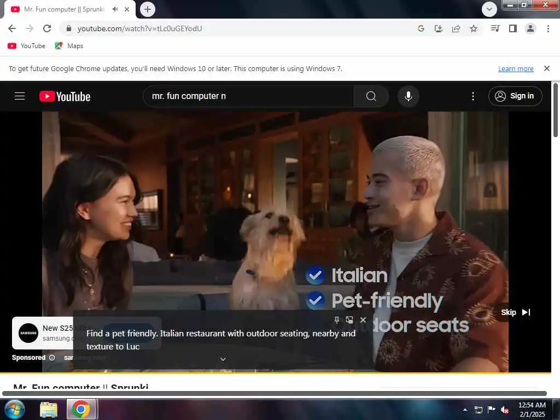Open the YouTube hamburger guide menu
The width and height of the screenshot is (560, 420).
(20, 96)
